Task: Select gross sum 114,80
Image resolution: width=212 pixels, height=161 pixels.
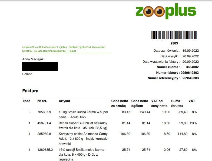Action: [182, 134]
